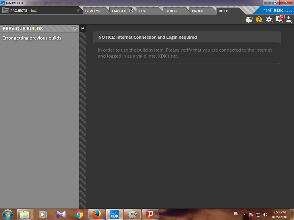The height and width of the screenshot is (220, 294).
Task: Open the Windows Start menu
Action: tap(8, 214)
